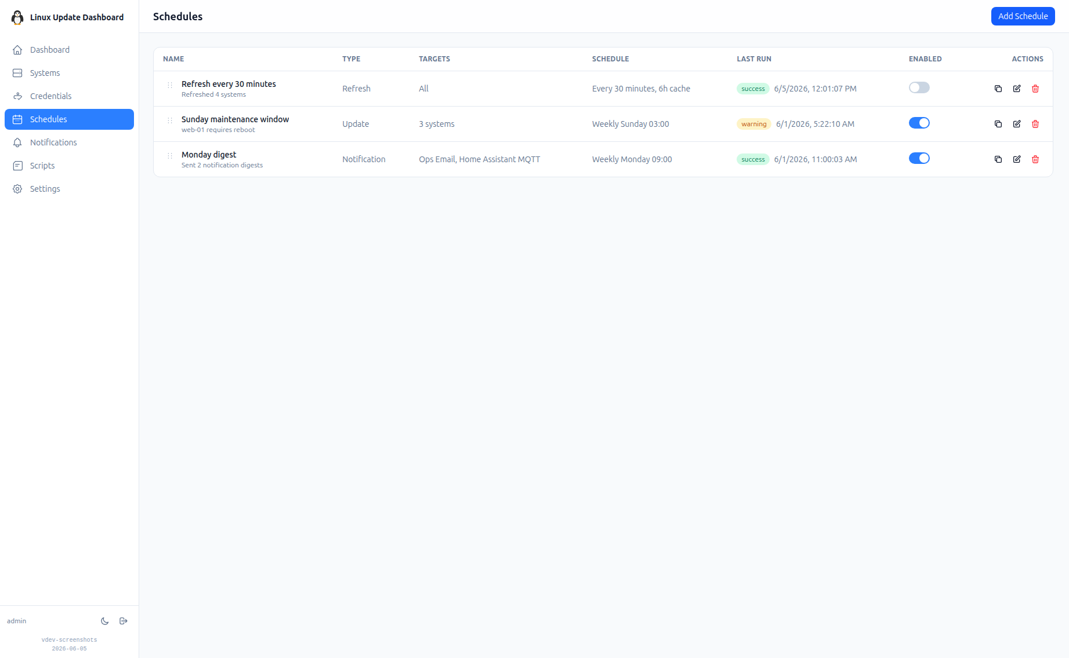
Task: Edit the Refresh every 30 minutes schedule
Action: pos(1017,89)
